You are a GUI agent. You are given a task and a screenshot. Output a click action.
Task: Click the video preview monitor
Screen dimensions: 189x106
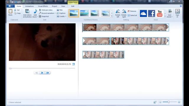point(42,42)
